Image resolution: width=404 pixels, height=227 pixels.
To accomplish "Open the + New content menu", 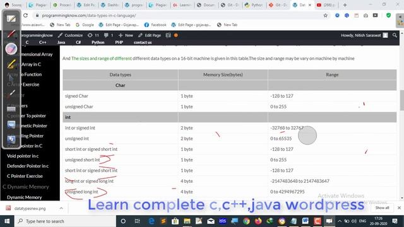I will [126, 35].
